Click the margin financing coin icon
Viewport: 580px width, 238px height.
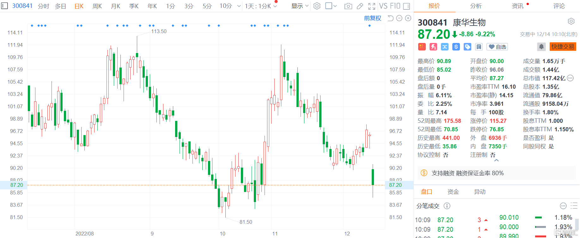click(x=424, y=173)
